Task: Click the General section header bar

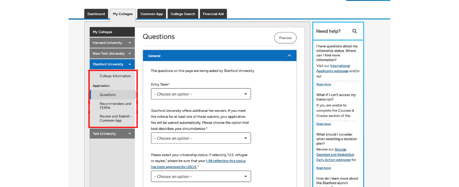Action: coord(219,55)
